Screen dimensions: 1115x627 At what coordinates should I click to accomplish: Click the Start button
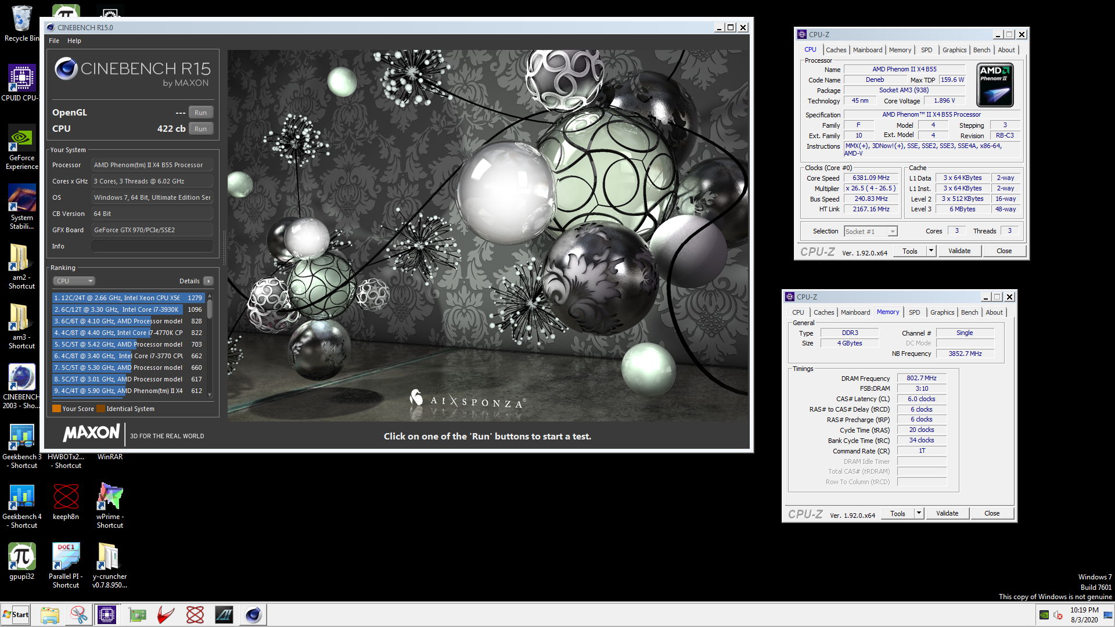[x=16, y=615]
